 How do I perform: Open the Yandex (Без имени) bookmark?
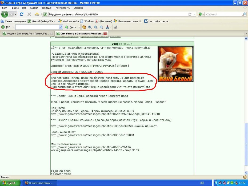[104, 21]
